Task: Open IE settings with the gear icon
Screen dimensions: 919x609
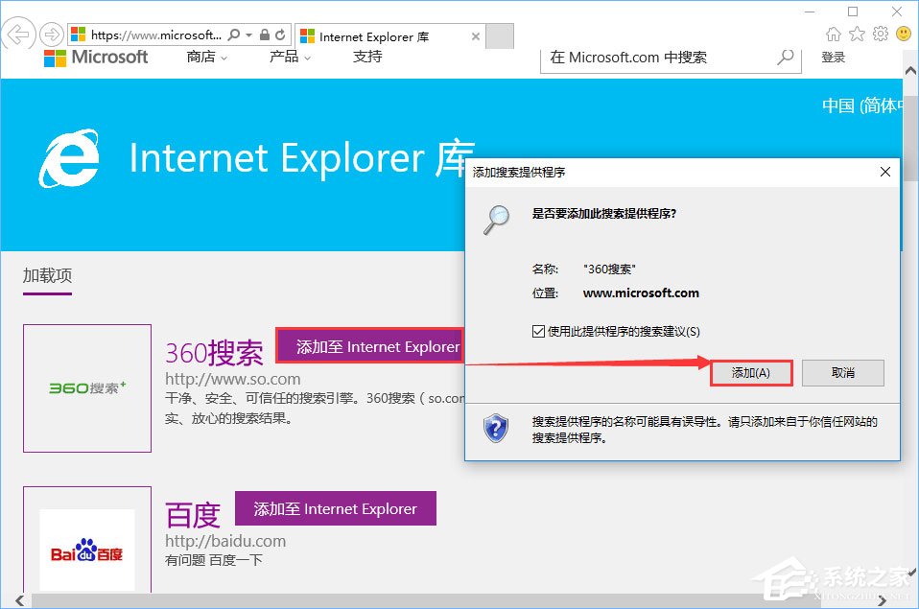Action: coord(881,33)
